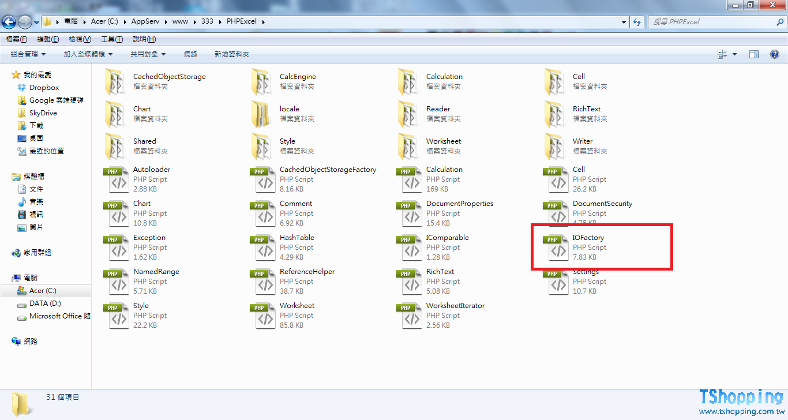Viewport: 788px width, 420px height.
Task: Click the IOFactory PHP script icon
Action: 556,248
